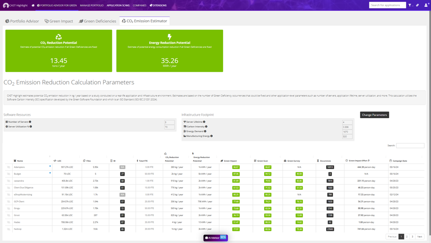431x243 pixels.
Task: Switch to the Green Deficiencies tab
Action: [x=97, y=21]
